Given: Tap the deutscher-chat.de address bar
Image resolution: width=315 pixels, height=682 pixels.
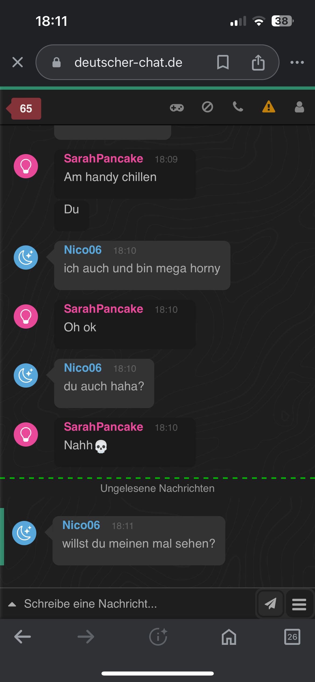Looking at the screenshot, I should (x=128, y=62).
